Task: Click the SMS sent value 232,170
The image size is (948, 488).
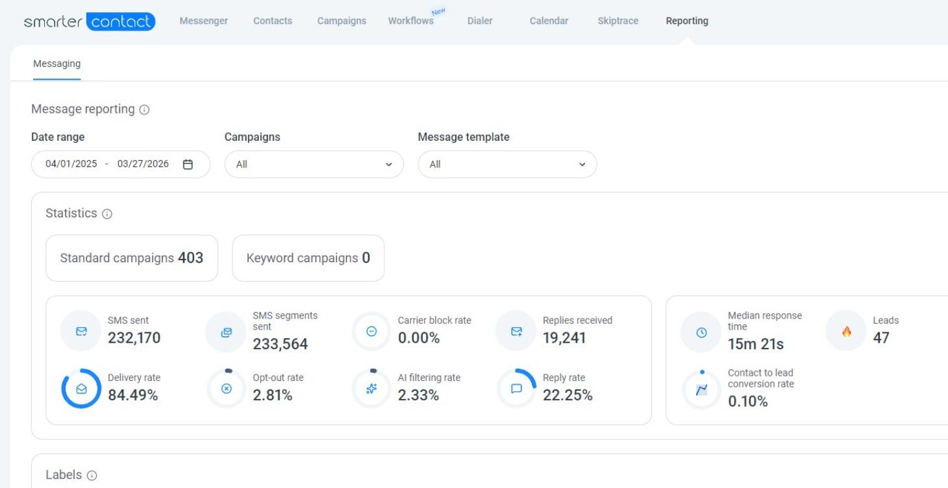Action: pos(134,338)
